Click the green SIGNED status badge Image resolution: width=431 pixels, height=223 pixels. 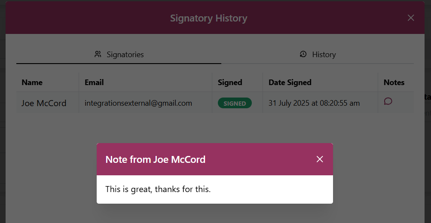pos(235,103)
